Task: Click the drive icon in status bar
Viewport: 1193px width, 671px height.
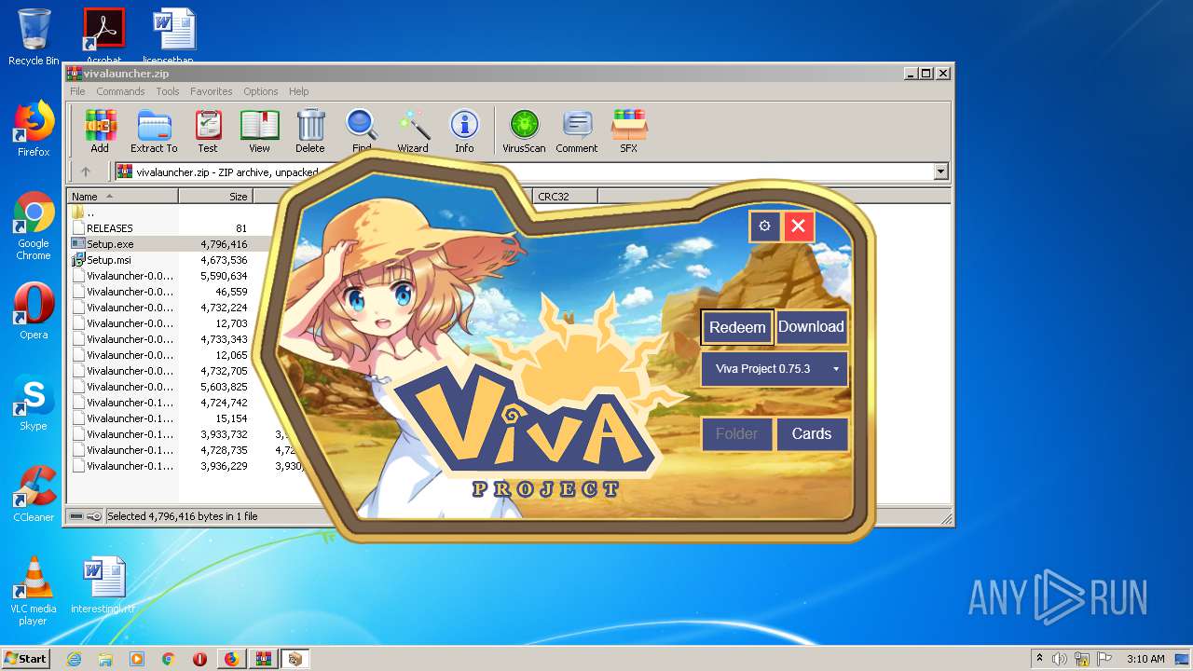Action: coord(76,516)
